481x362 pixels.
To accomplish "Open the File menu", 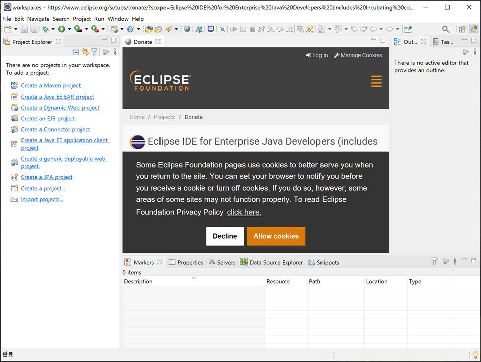I will [7, 19].
